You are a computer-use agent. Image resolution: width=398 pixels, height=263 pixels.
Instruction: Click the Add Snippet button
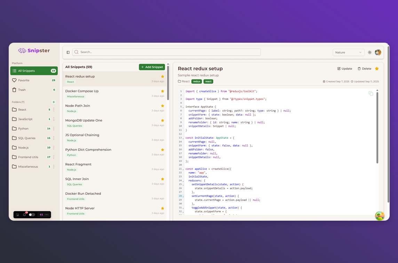(152, 67)
